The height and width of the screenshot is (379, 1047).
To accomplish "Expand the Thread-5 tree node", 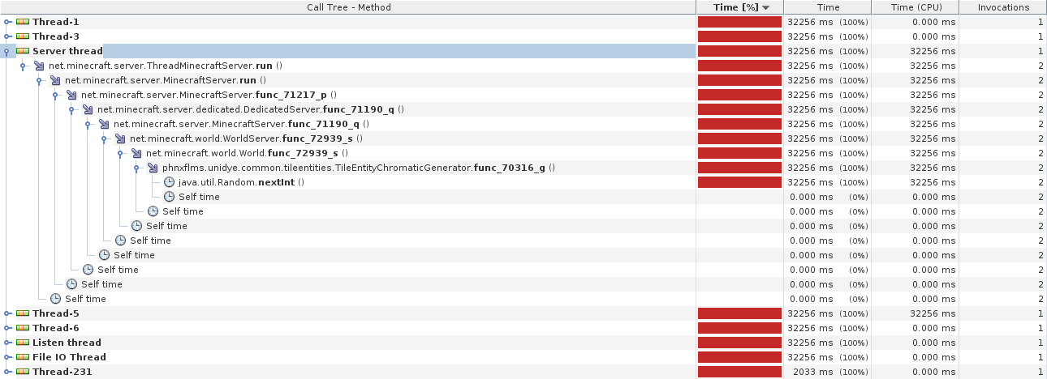I will coord(7,313).
